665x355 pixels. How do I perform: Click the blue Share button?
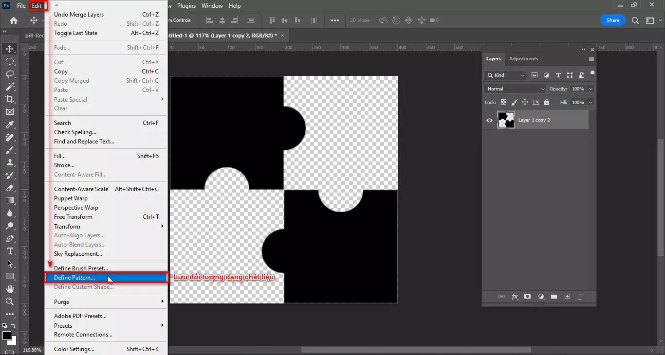612,20
